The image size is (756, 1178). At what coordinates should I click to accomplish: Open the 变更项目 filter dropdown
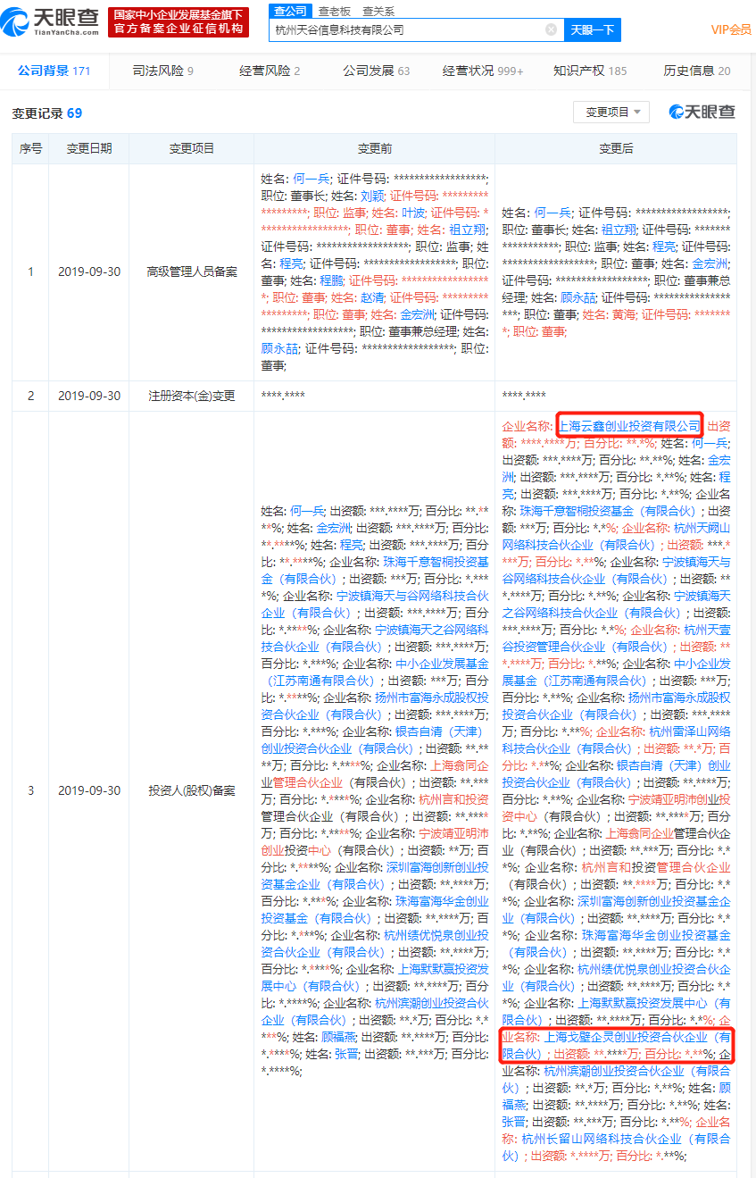611,112
